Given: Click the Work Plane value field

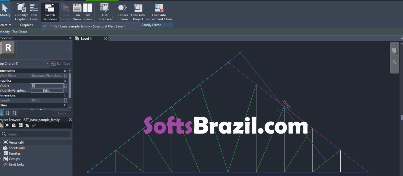Looking at the screenshot, I should [x=47, y=76].
